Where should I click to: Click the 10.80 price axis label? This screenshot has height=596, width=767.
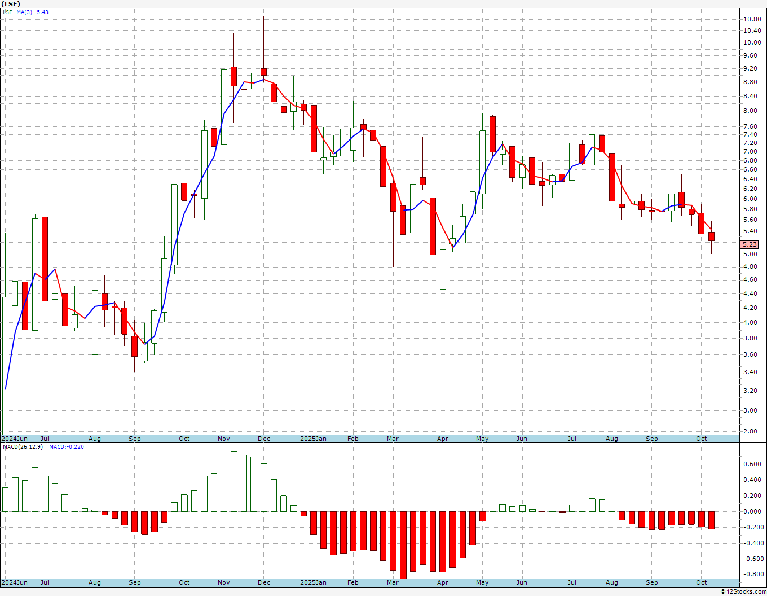pos(751,19)
